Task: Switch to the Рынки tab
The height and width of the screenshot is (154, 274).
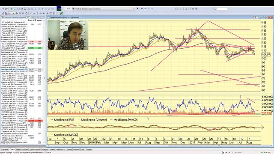Action: 12,149
